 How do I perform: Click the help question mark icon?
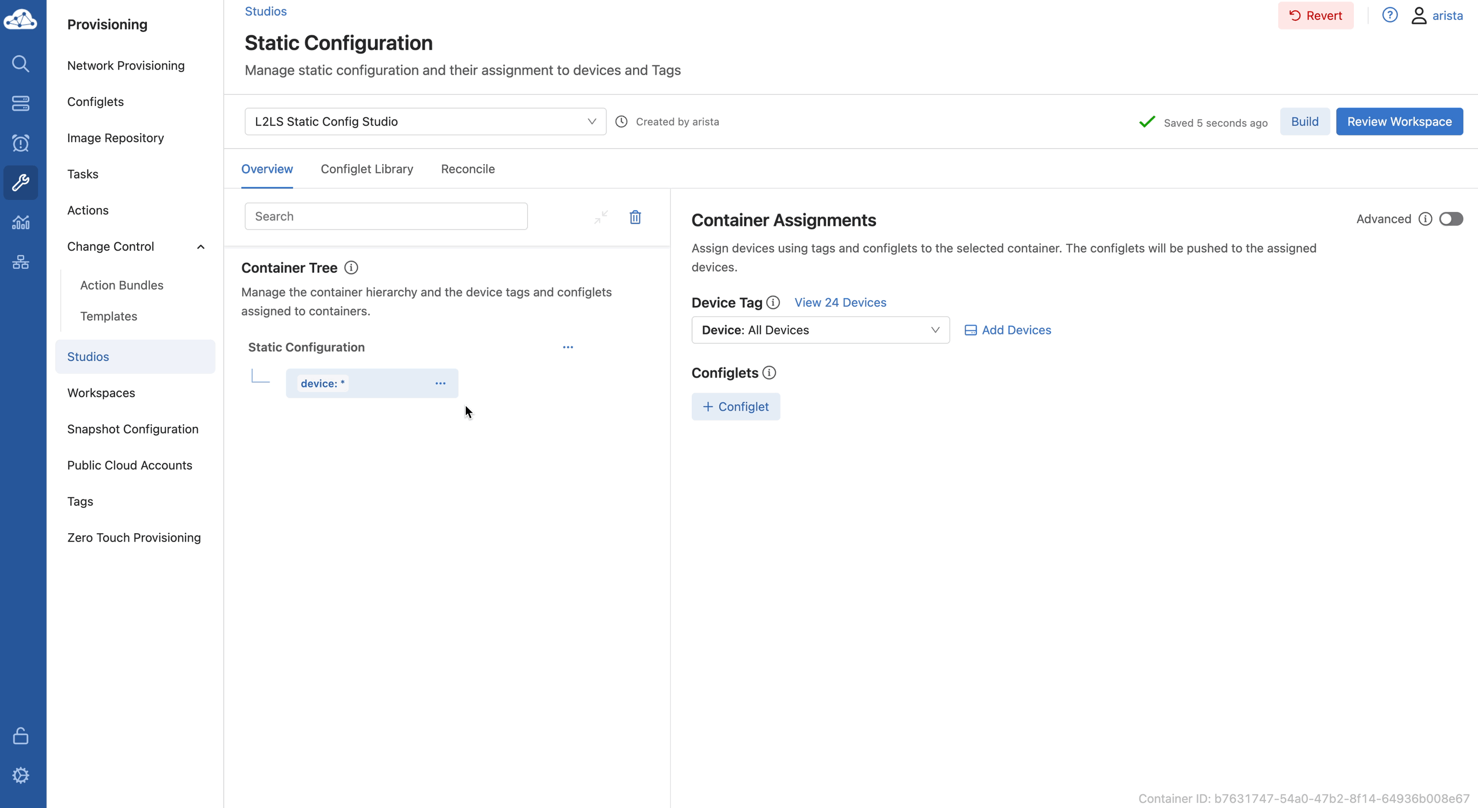click(x=1389, y=15)
